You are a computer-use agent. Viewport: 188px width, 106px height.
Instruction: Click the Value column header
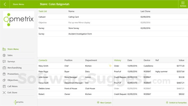point(181,60)
